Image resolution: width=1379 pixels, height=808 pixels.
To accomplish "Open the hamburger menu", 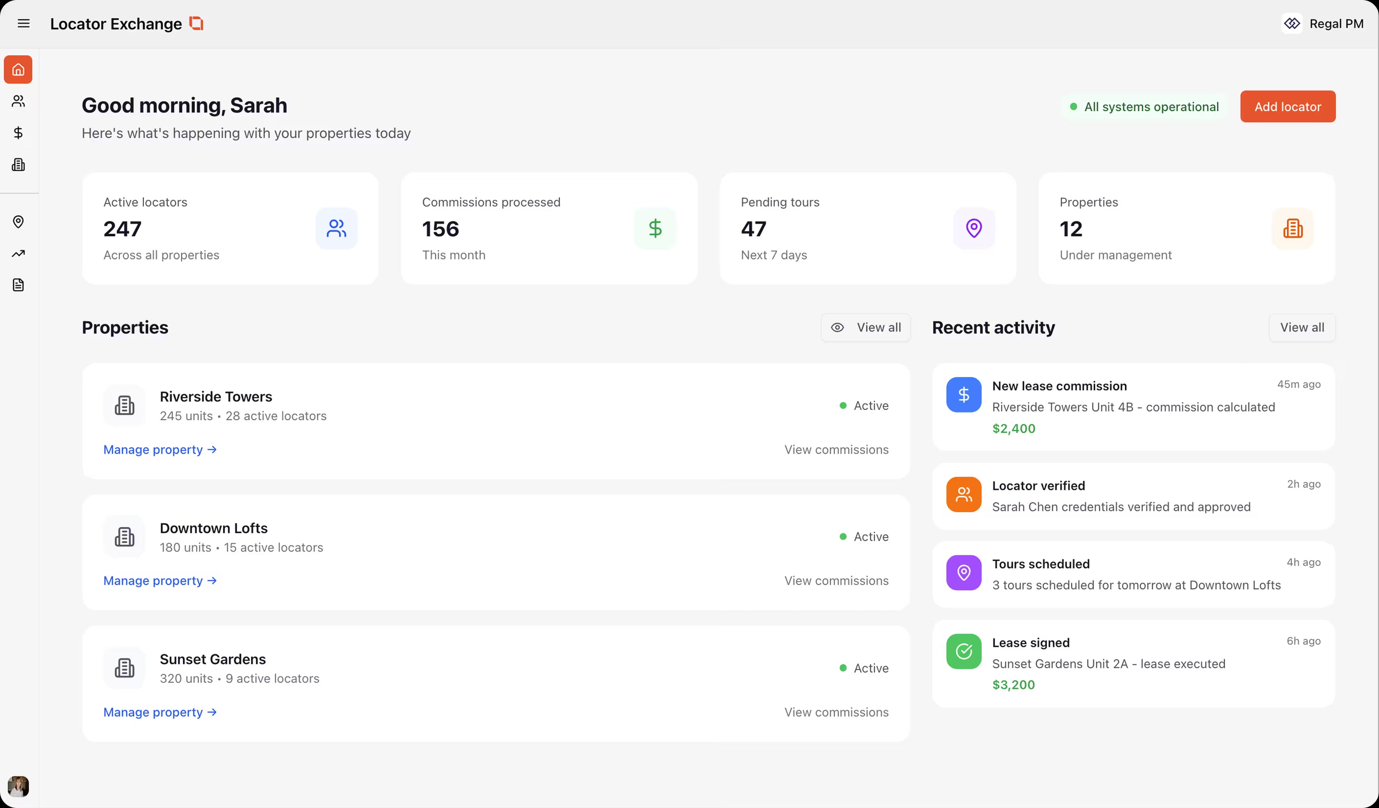I will click(24, 24).
